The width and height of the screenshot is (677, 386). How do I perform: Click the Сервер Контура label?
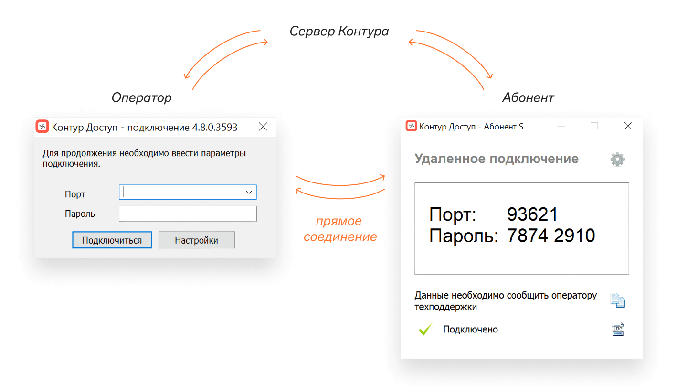pyautogui.click(x=339, y=32)
